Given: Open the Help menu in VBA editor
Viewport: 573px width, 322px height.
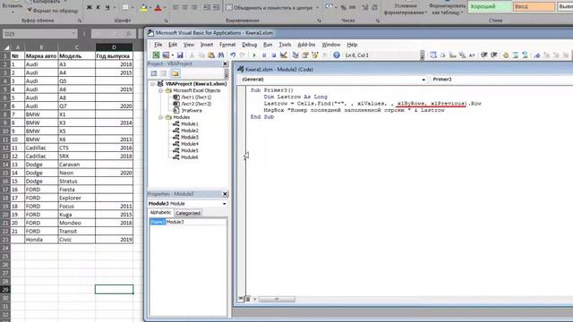Looking at the screenshot, I should (352, 45).
